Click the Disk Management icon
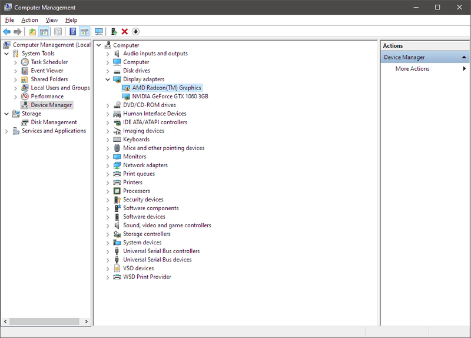 pyautogui.click(x=25, y=122)
